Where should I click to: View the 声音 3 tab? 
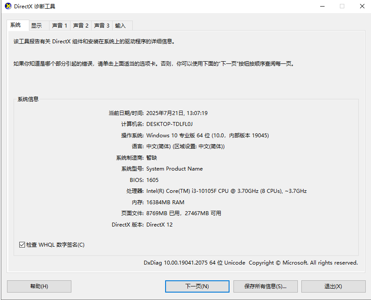click(102, 25)
